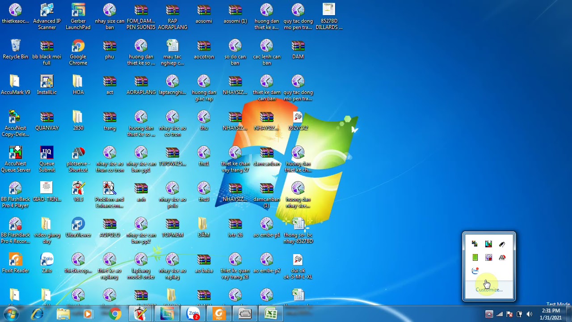Image resolution: width=572 pixels, height=322 pixels.
Task: Select the AccuNest Queue Server shortcut
Action: pos(16,160)
